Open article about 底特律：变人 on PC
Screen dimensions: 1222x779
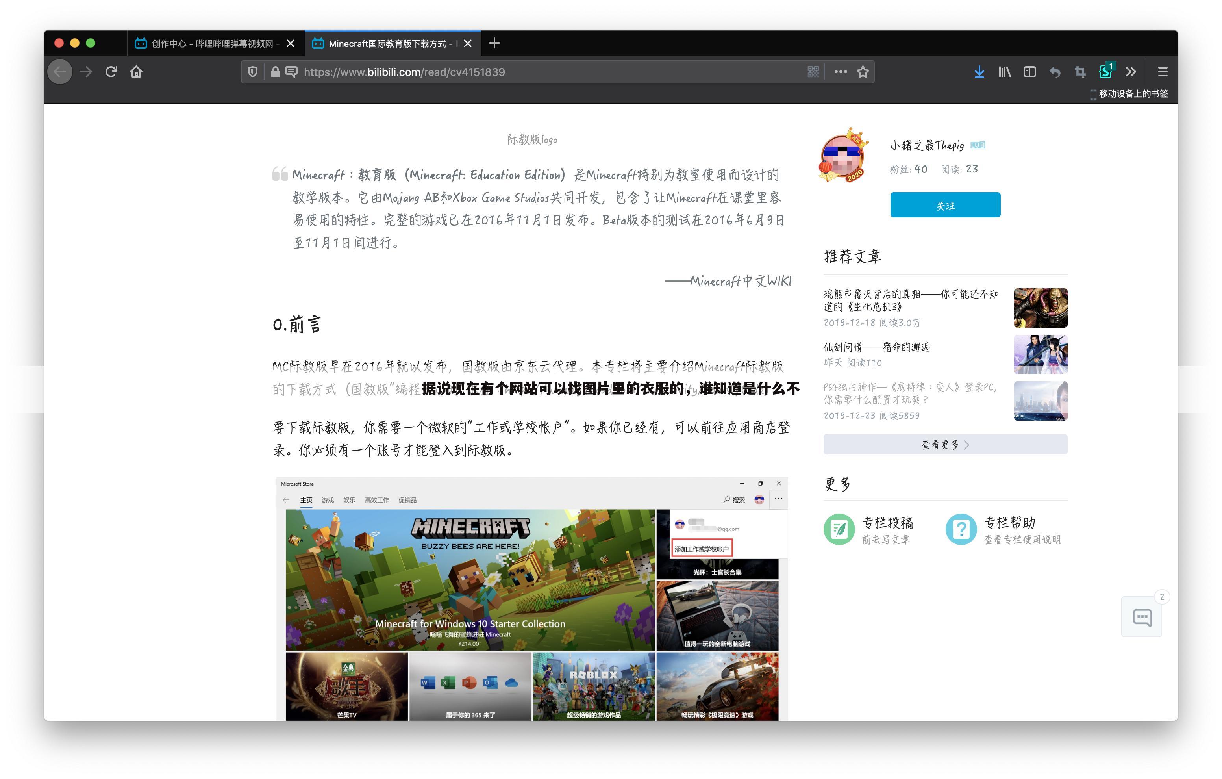[911, 393]
